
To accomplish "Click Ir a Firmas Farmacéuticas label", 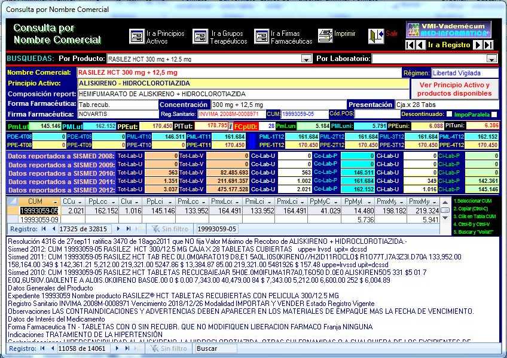I will coord(291,37).
